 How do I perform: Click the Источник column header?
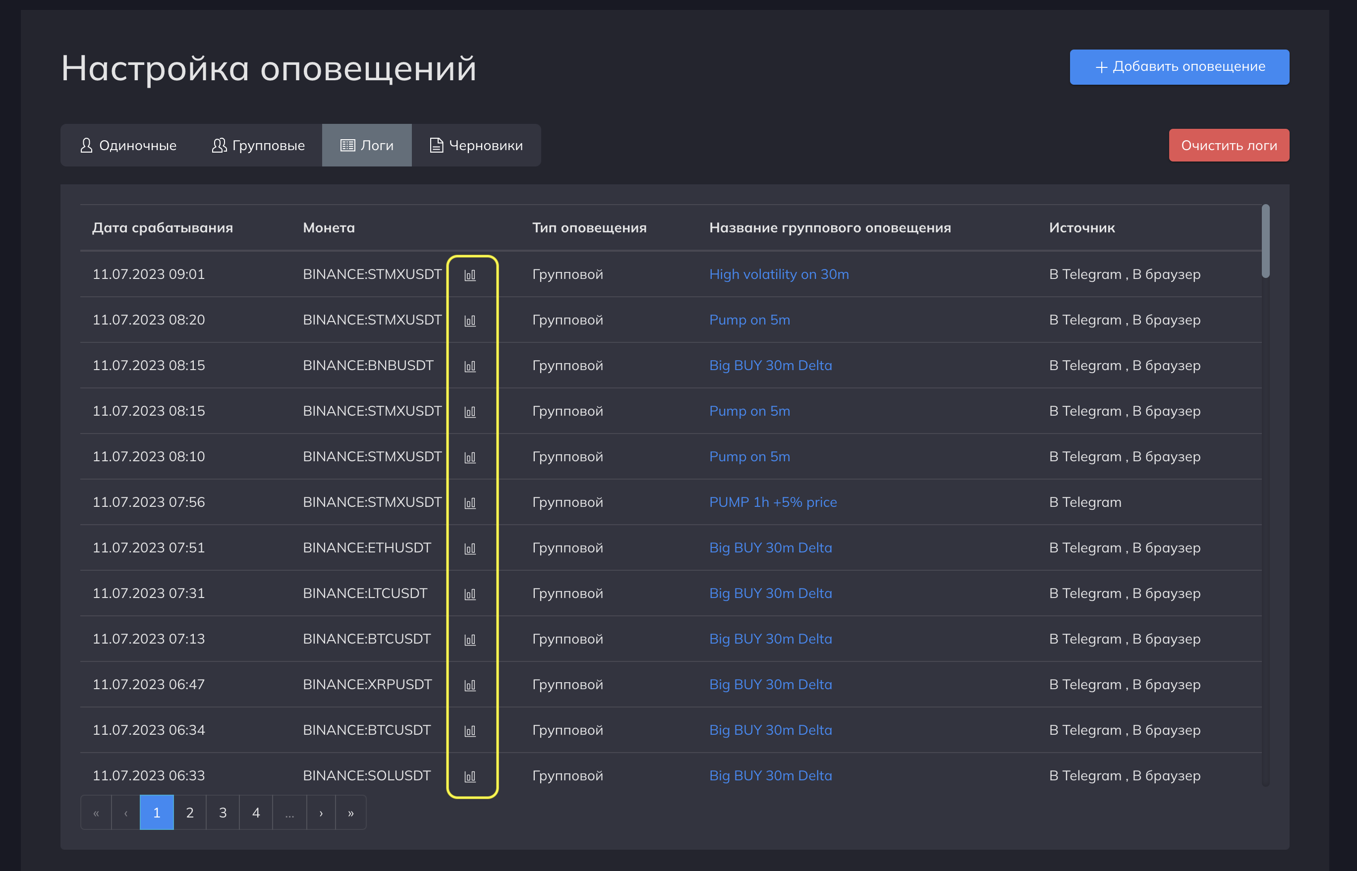(x=1082, y=228)
